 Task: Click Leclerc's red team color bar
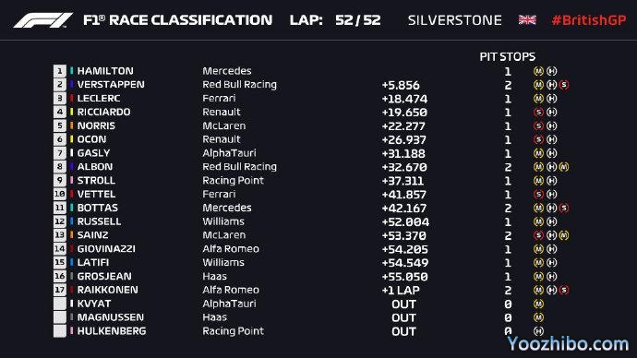(x=71, y=98)
